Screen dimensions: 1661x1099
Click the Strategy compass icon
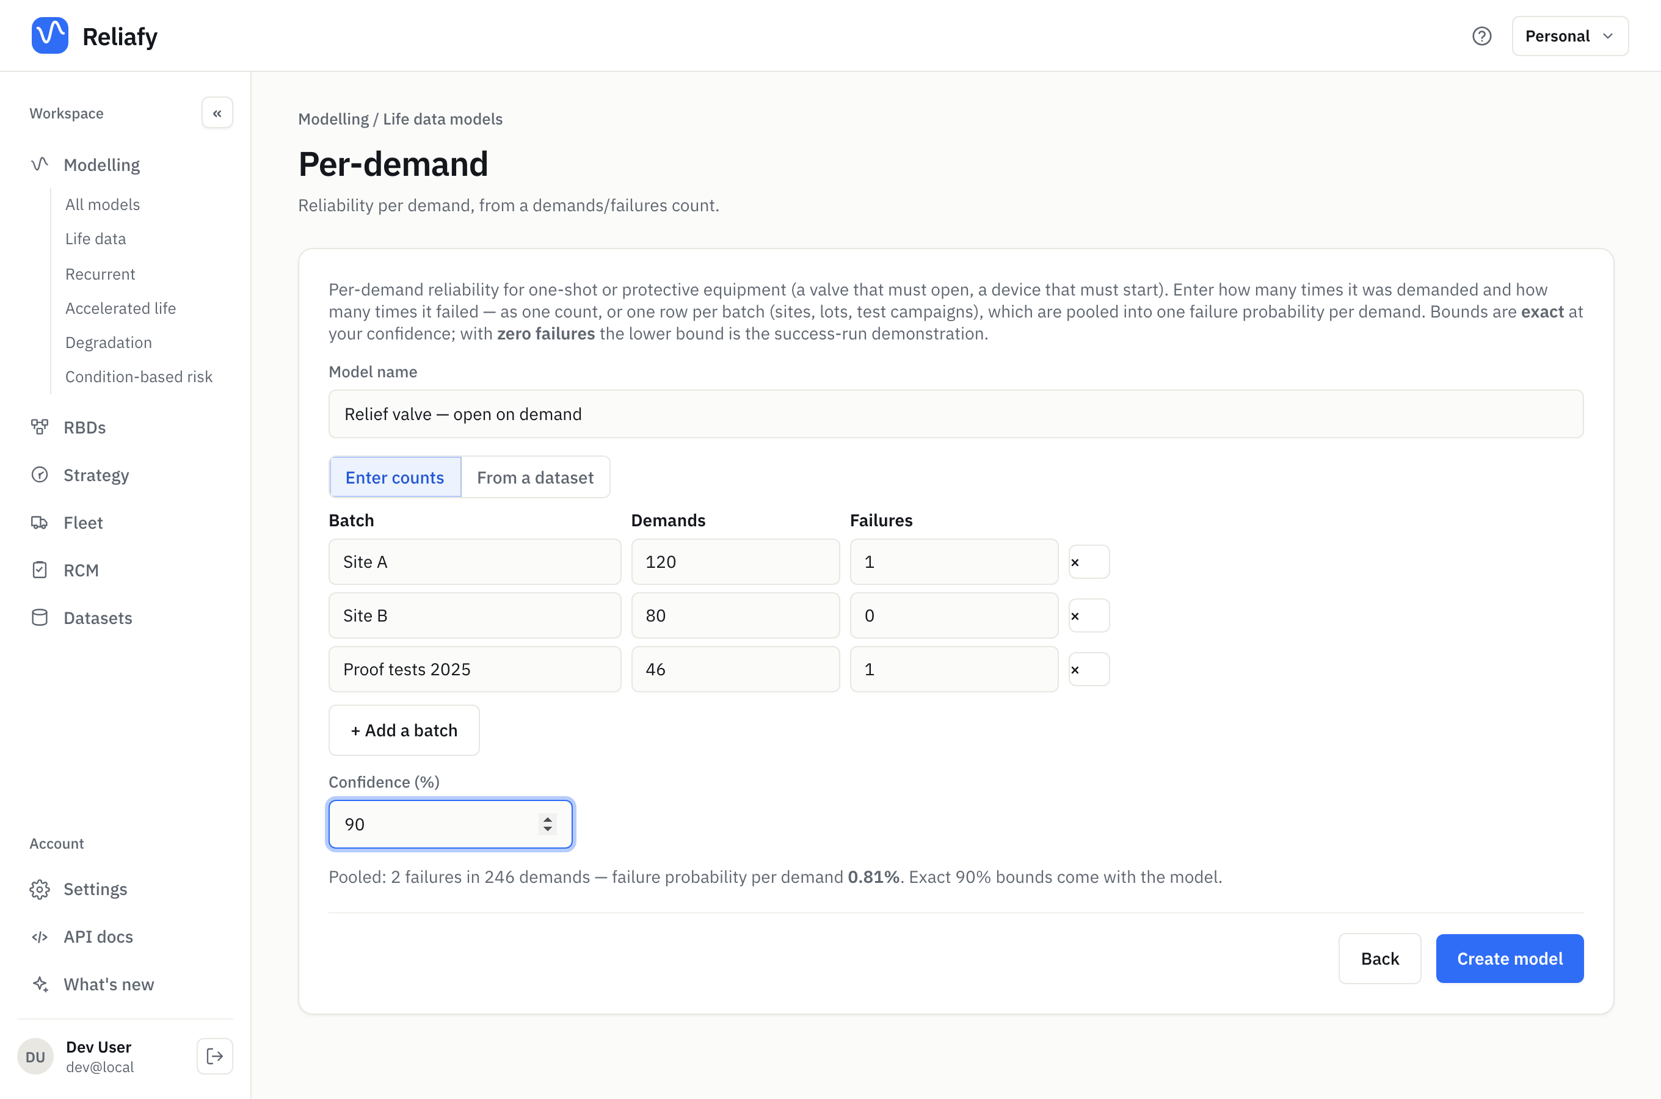coord(40,474)
